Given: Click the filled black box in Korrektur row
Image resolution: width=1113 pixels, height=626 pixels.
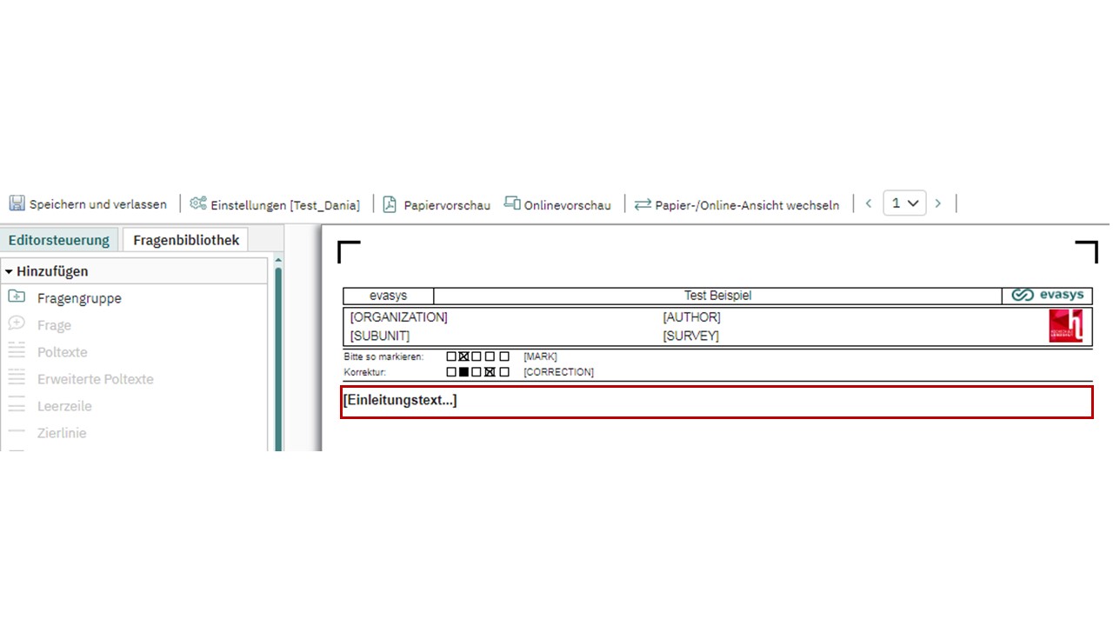Looking at the screenshot, I should 463,372.
